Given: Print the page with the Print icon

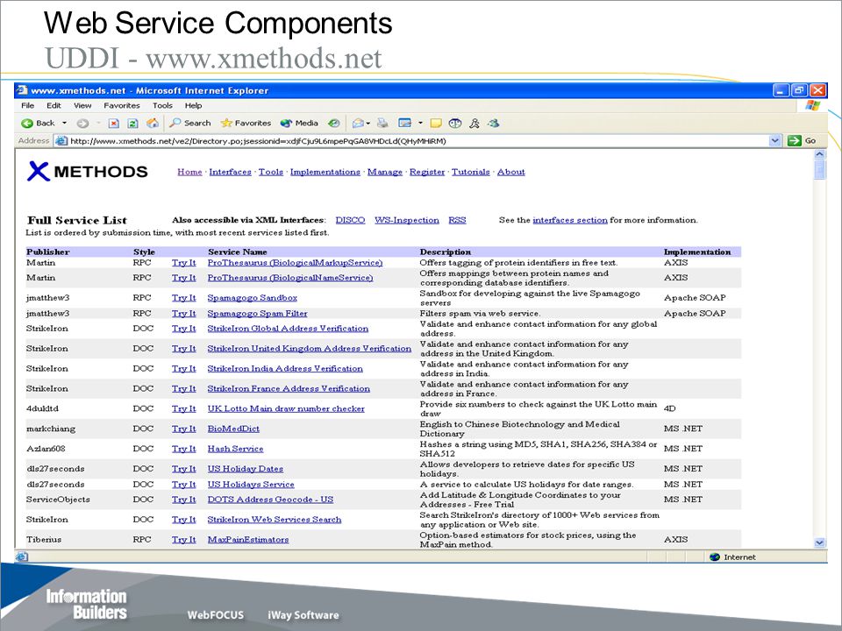Looking at the screenshot, I should pos(382,124).
